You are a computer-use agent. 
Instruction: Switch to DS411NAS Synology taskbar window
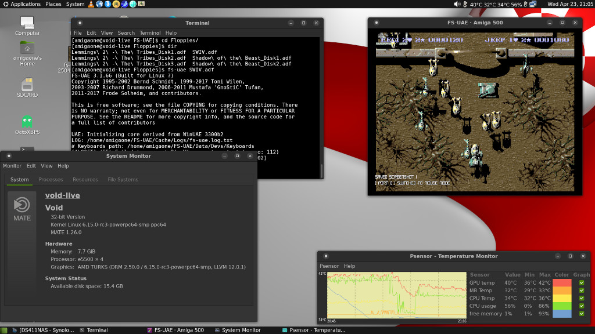pyautogui.click(x=43, y=330)
